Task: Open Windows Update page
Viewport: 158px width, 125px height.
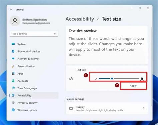Action: point(34,110)
